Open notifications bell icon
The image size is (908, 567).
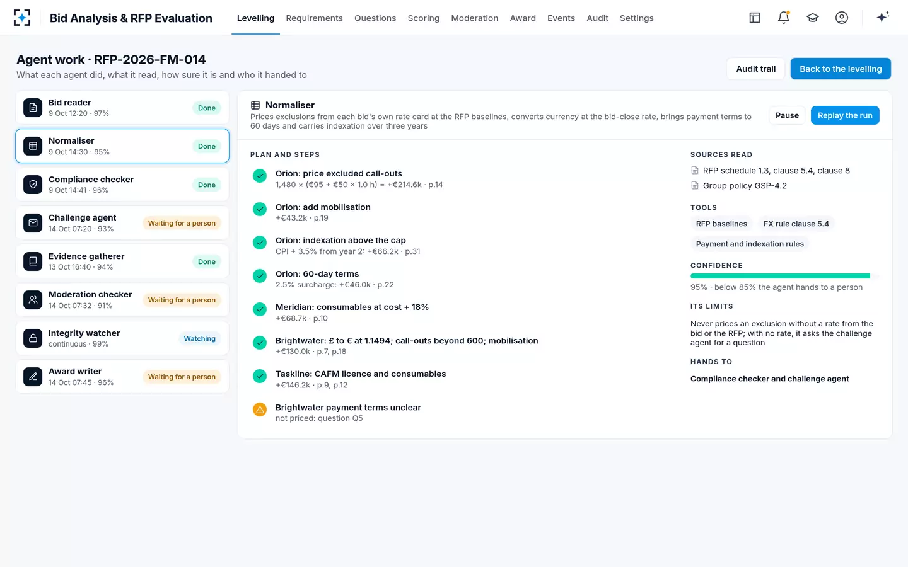tap(784, 18)
